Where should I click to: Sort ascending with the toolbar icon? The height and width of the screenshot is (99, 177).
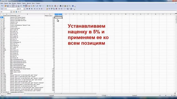point(50,6)
